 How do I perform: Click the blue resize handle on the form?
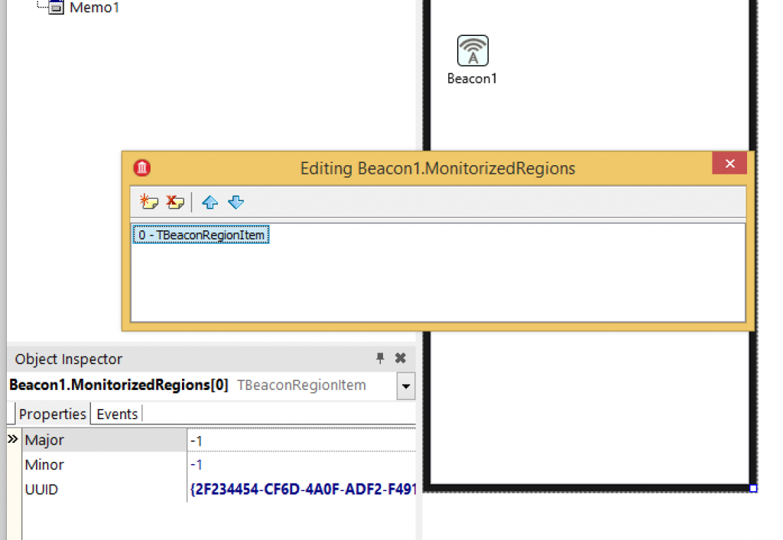(x=752, y=486)
